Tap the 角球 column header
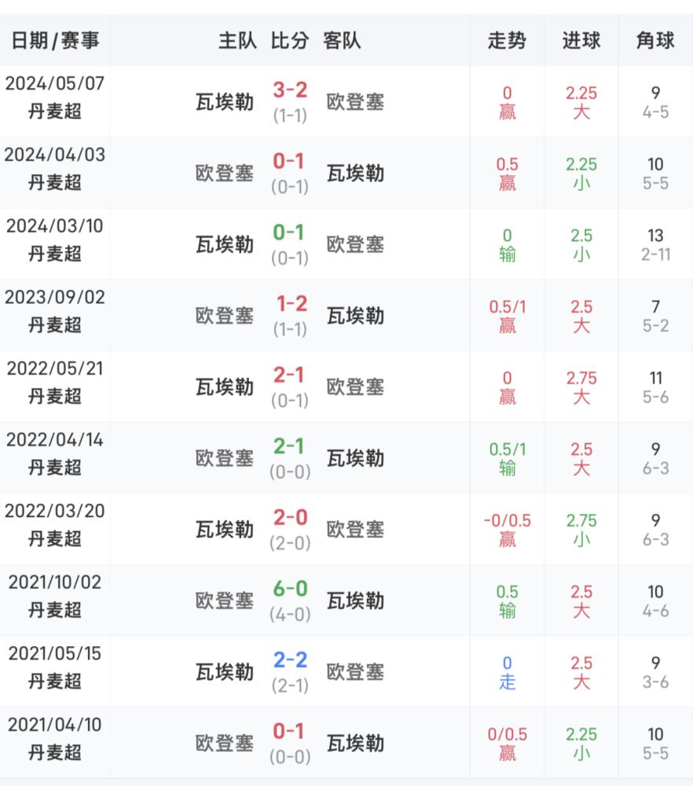693x786 pixels. [655, 41]
